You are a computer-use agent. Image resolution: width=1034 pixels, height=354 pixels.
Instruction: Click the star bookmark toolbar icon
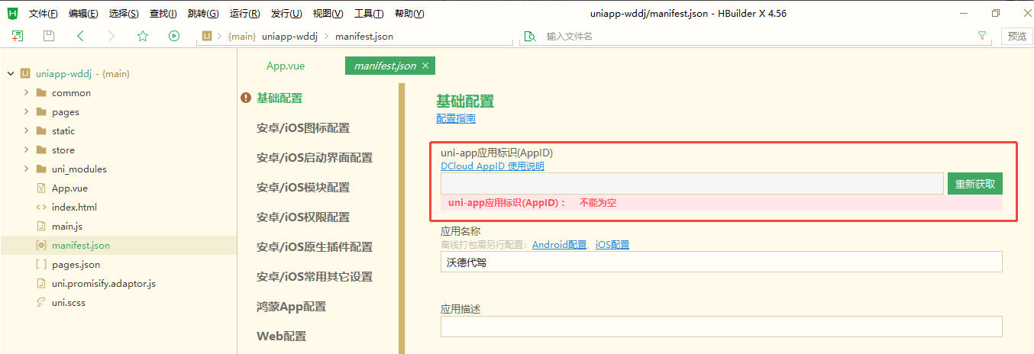pos(143,36)
